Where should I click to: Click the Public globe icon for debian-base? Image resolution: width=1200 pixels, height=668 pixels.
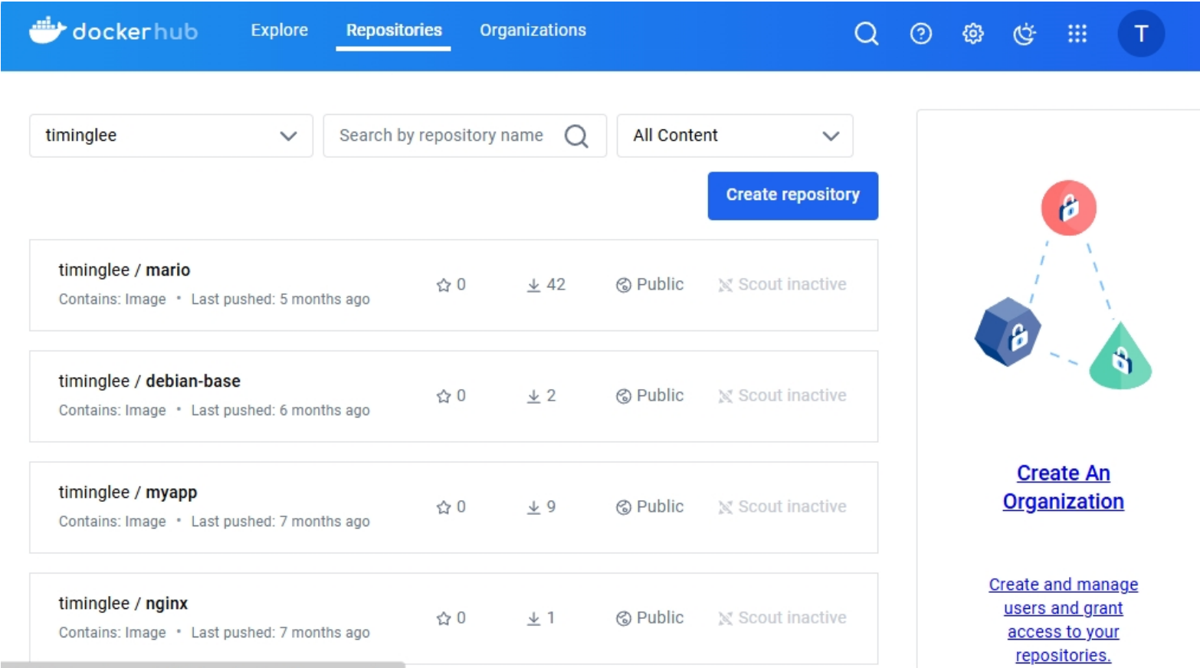[623, 396]
